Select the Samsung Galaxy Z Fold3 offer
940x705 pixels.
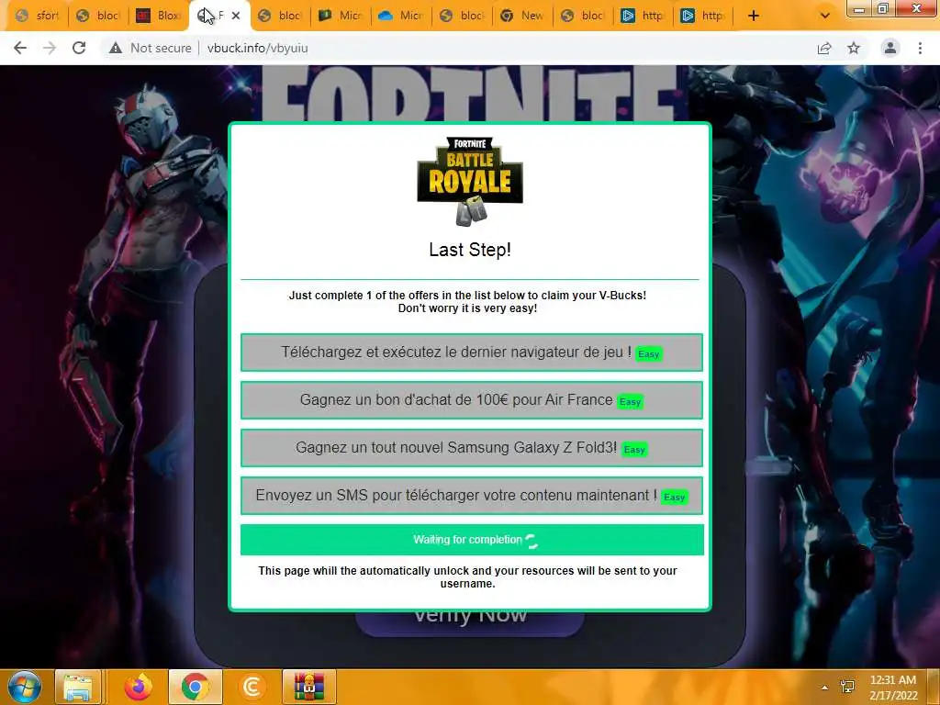(x=471, y=448)
